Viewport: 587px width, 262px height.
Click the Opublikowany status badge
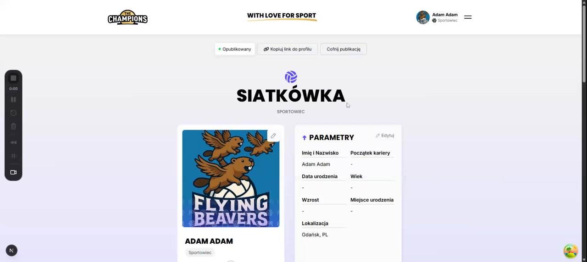click(235, 49)
